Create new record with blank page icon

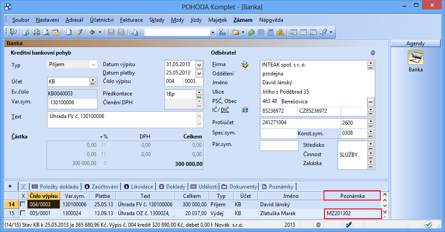[x=69, y=32]
